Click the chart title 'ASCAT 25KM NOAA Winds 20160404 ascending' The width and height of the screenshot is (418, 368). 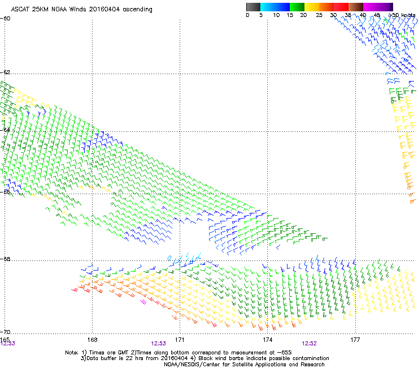[x=81, y=9]
